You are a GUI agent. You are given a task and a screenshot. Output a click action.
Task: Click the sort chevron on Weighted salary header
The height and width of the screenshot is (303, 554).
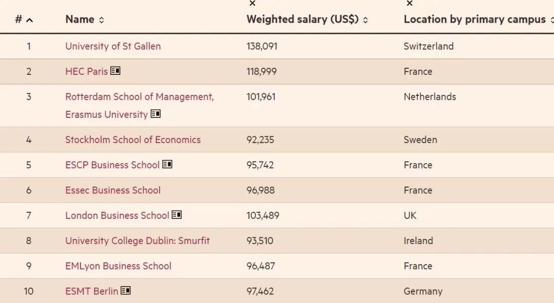point(365,20)
